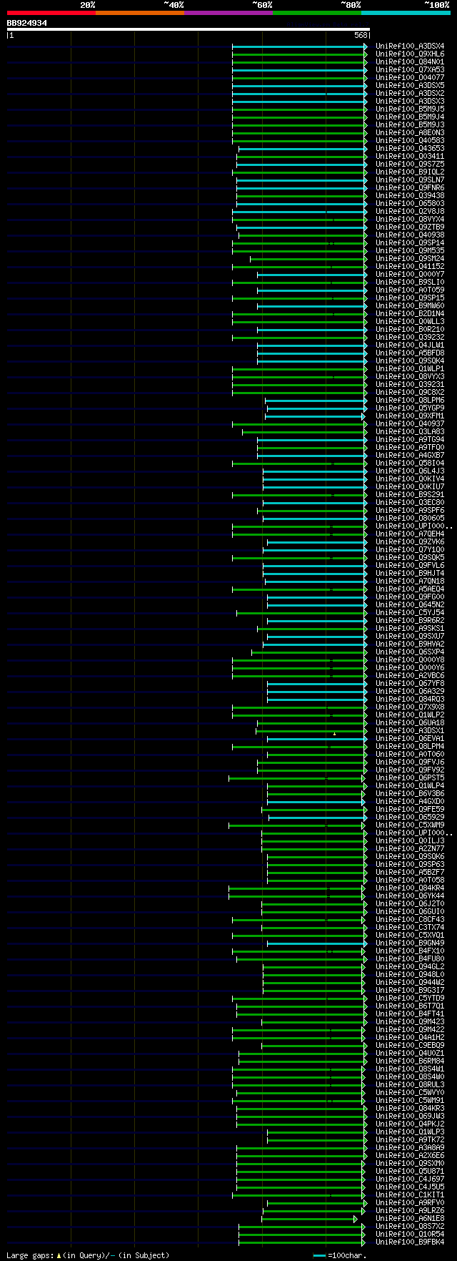The height and width of the screenshot is (1261, 457).
Task: Select the UniRef100_A4GXB7 label
Action: (x=410, y=456)
